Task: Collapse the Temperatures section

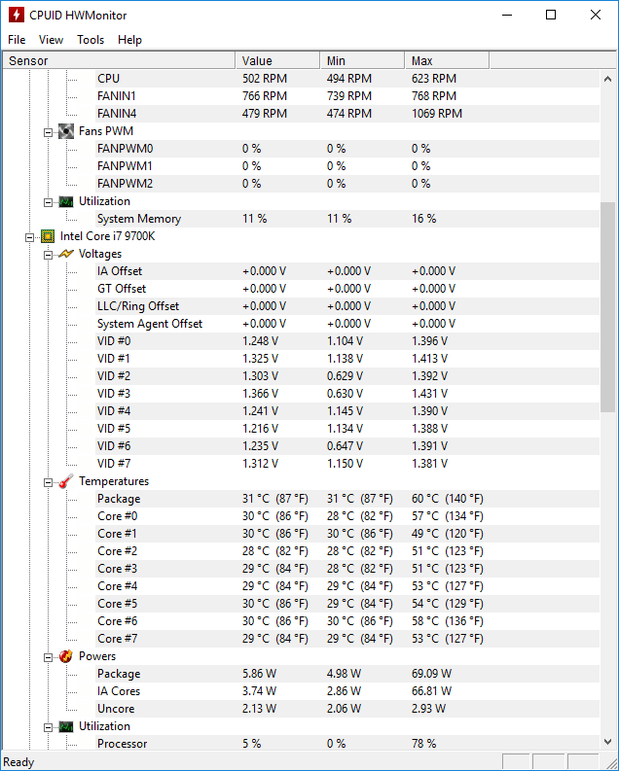Action: (49, 482)
